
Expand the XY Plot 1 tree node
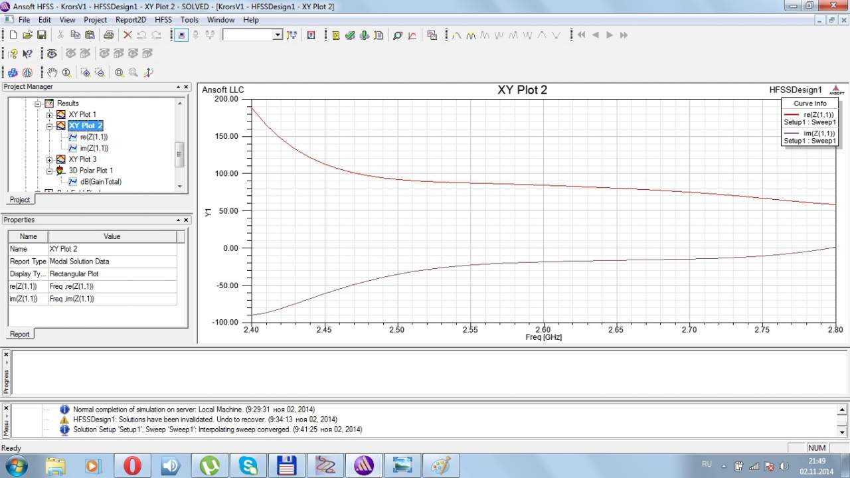click(x=50, y=115)
